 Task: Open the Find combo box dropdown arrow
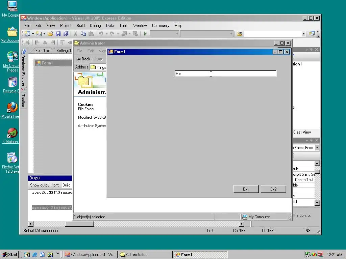click(303, 34)
